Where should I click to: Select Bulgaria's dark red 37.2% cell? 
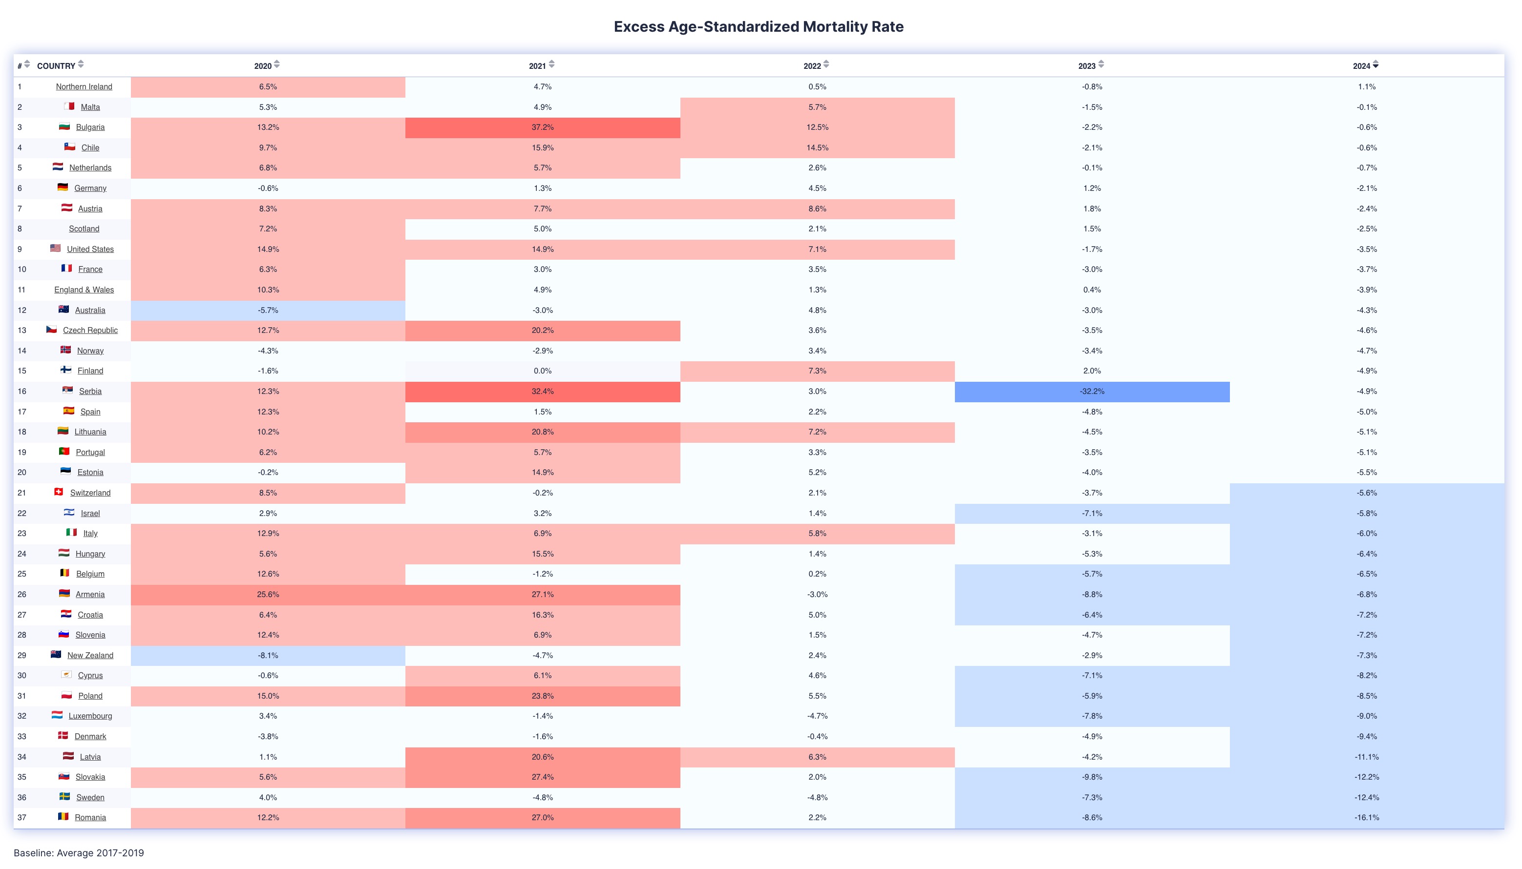543,128
